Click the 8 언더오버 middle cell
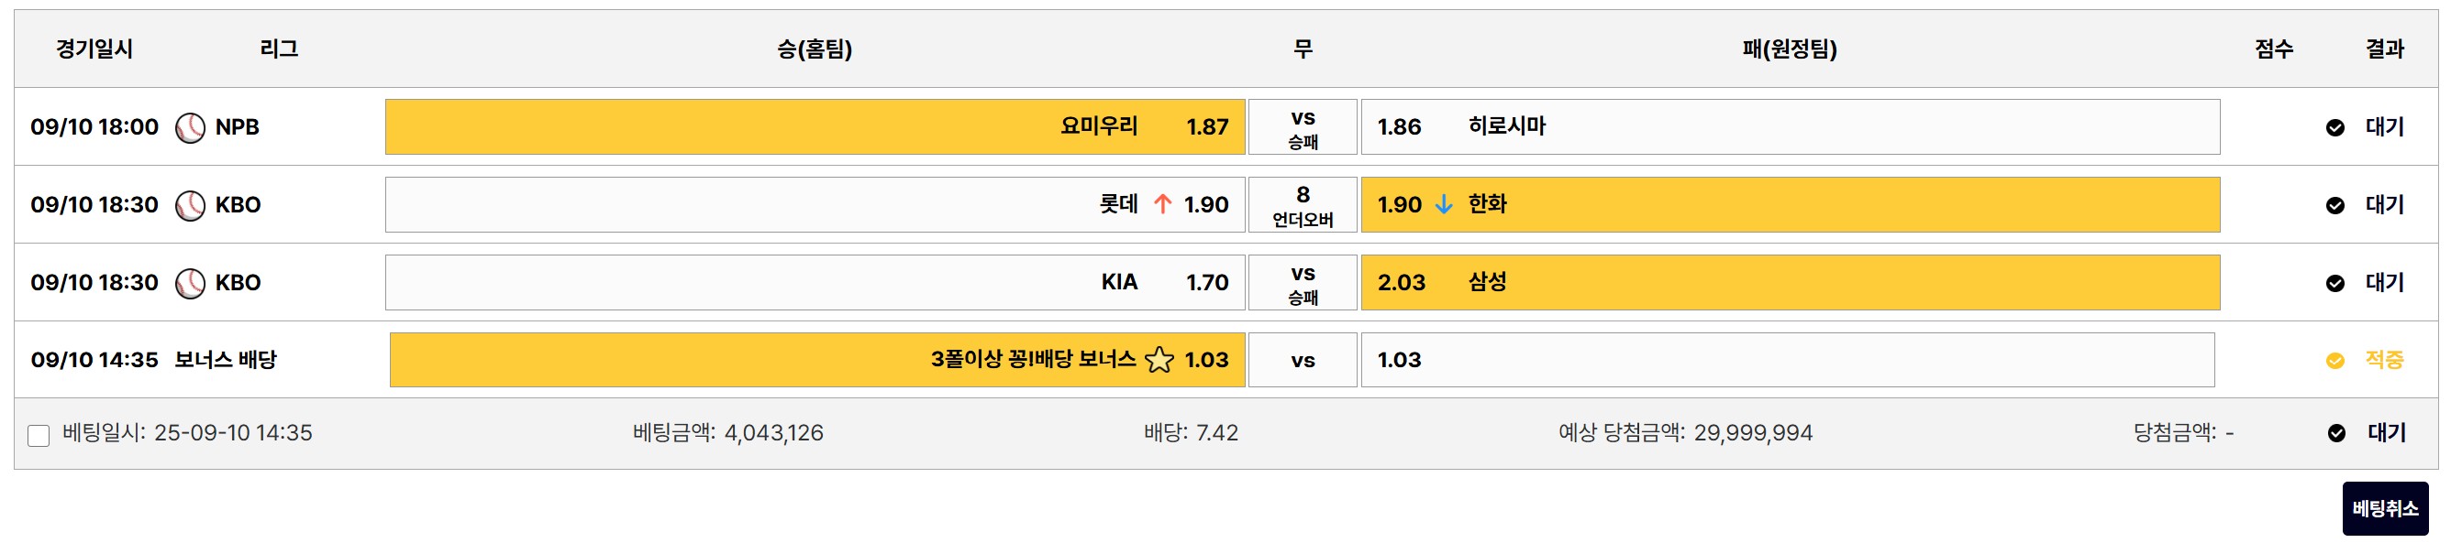Viewport: 2451px width, 543px height. click(1303, 205)
